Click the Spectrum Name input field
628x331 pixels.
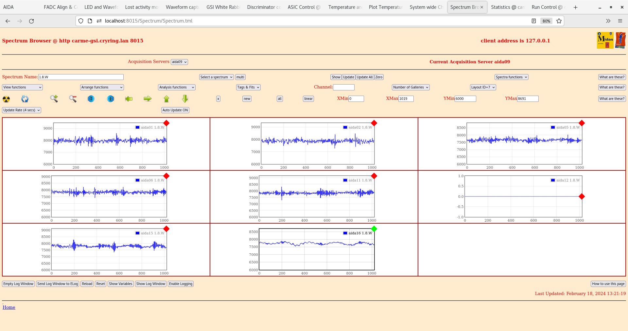point(81,77)
